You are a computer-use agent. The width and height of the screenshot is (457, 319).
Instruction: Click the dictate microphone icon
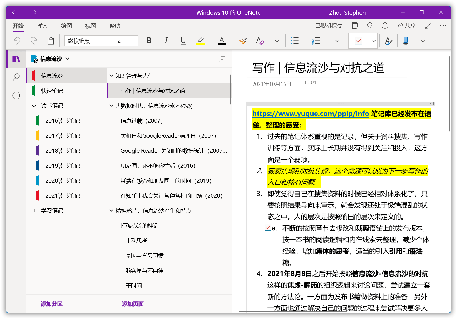[406, 41]
